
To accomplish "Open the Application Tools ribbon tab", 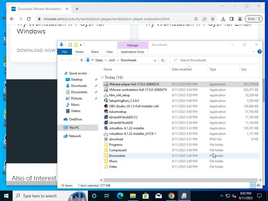I will [x=132, y=52].
